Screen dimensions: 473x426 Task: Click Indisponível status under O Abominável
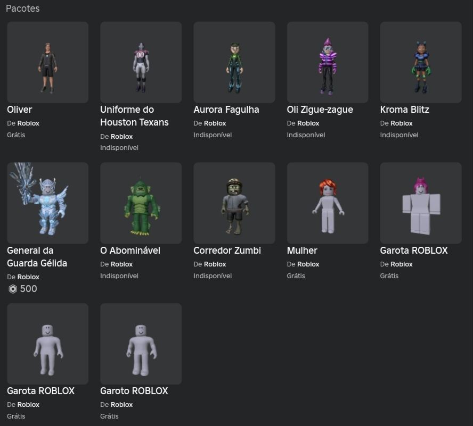pyautogui.click(x=119, y=276)
